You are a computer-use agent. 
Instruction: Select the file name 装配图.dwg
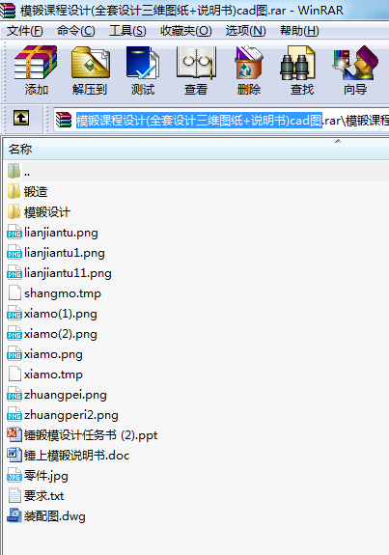click(55, 516)
